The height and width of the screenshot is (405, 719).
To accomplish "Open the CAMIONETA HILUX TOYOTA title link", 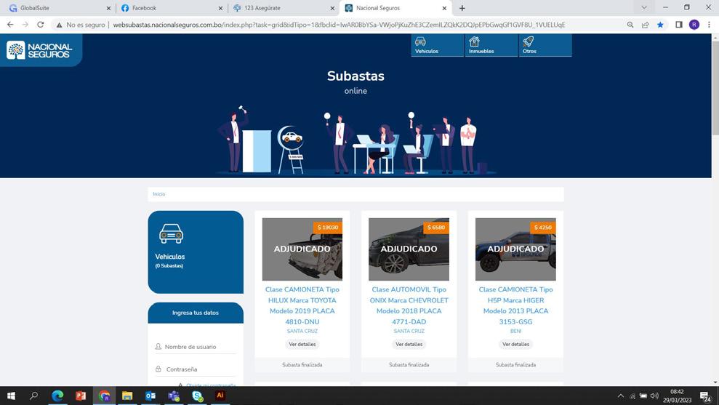I will 302,305.
